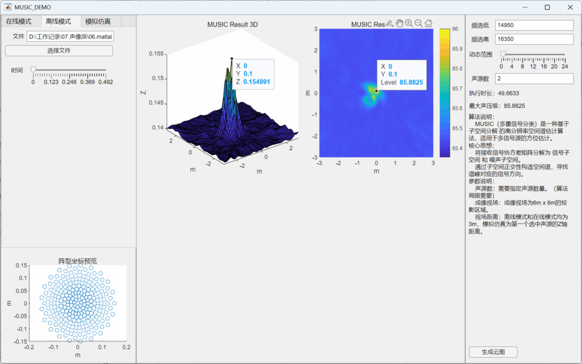Screen dimensions: 582x364
Task: Click the 动态范围 slider thumb
Action: [x=502, y=54]
